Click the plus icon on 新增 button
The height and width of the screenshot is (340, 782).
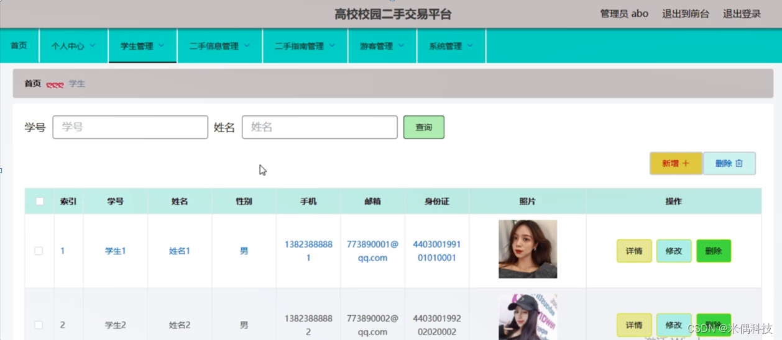[x=686, y=163]
